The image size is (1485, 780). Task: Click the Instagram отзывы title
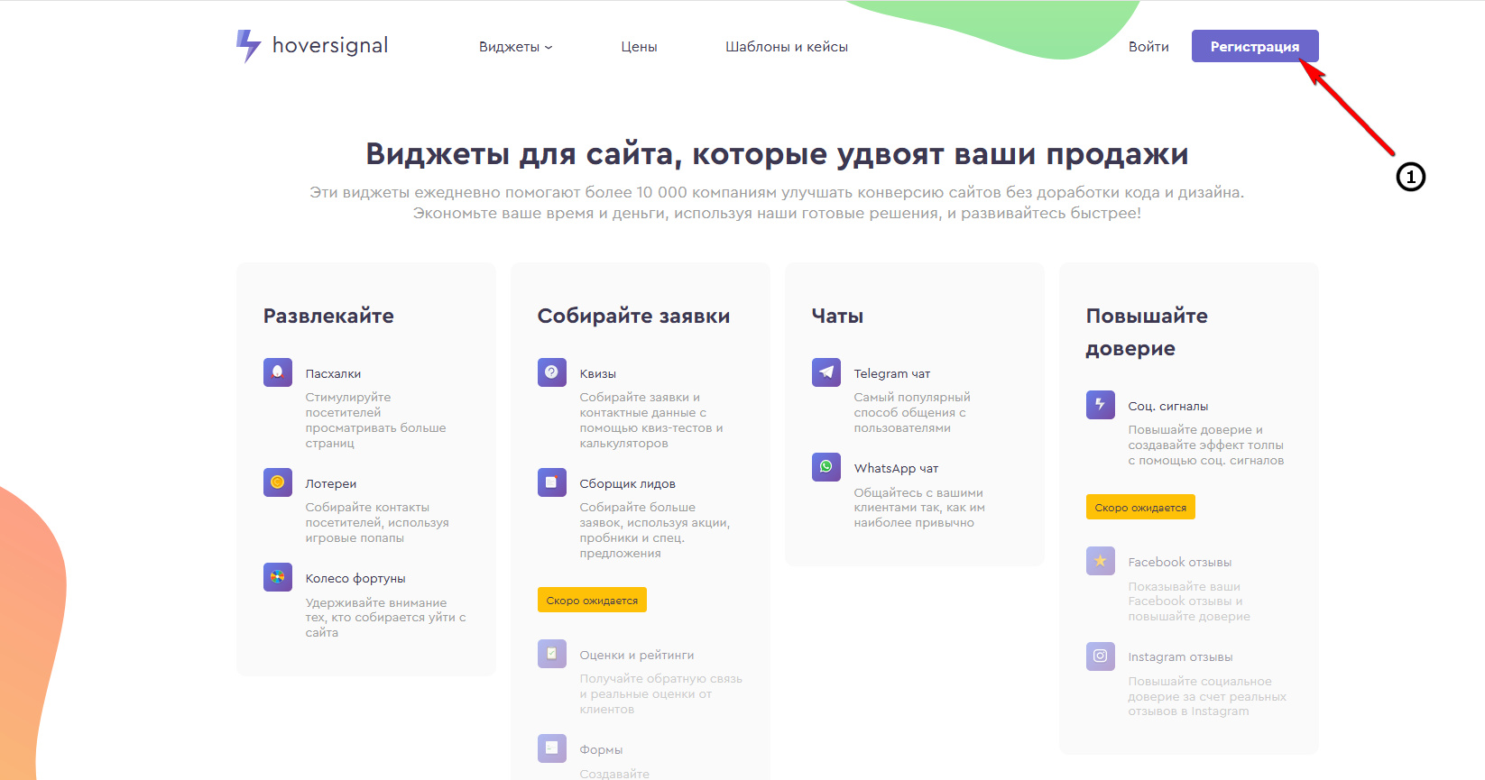coord(1181,657)
